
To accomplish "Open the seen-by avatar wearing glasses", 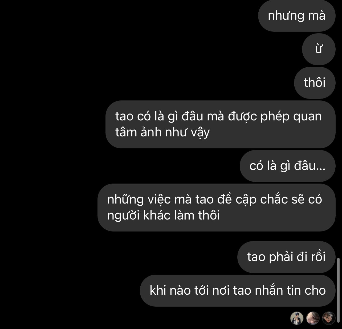I will click(329, 318).
